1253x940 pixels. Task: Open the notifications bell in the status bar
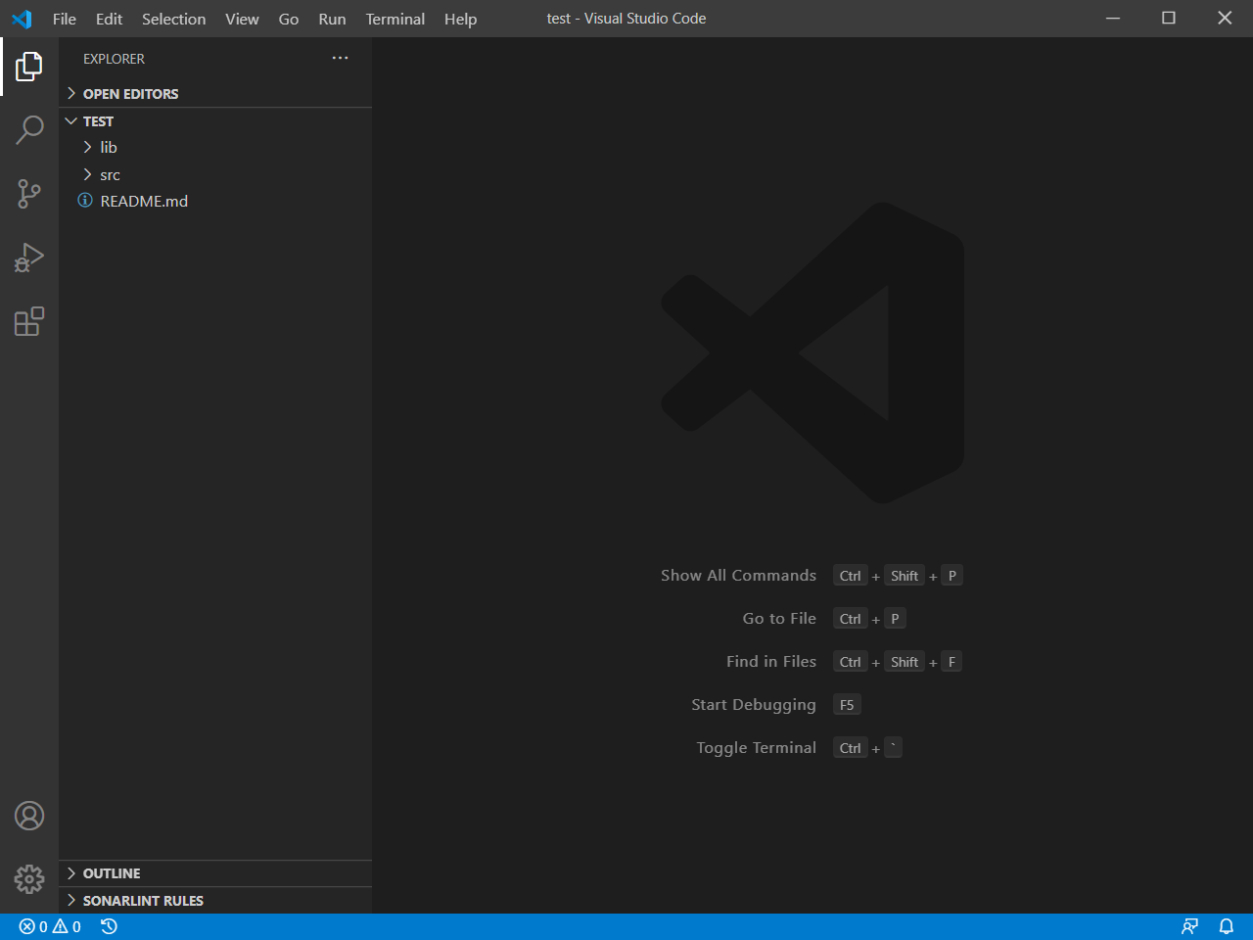1227,926
